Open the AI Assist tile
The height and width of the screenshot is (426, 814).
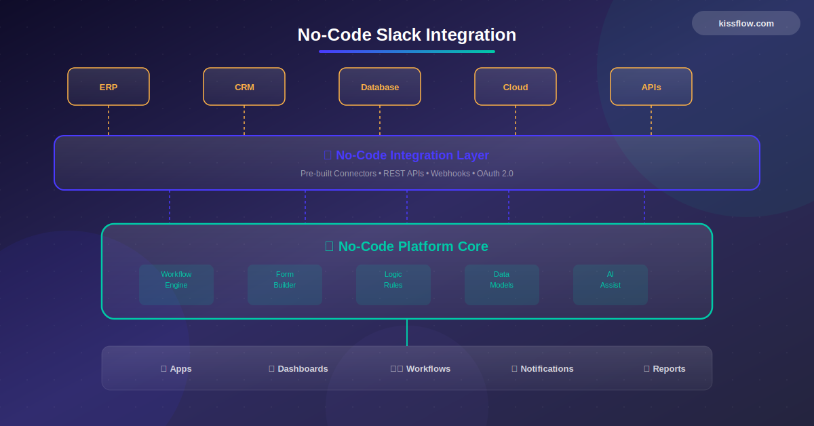click(610, 285)
